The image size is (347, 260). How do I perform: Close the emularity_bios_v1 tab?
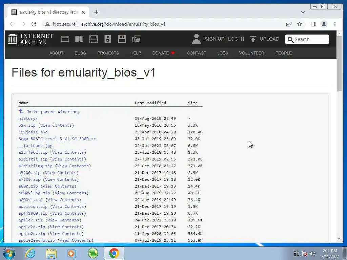coord(83,12)
